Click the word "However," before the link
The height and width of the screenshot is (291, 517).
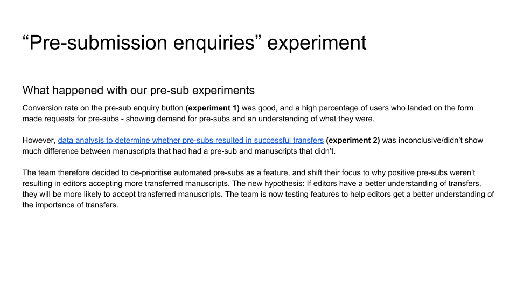(x=39, y=140)
